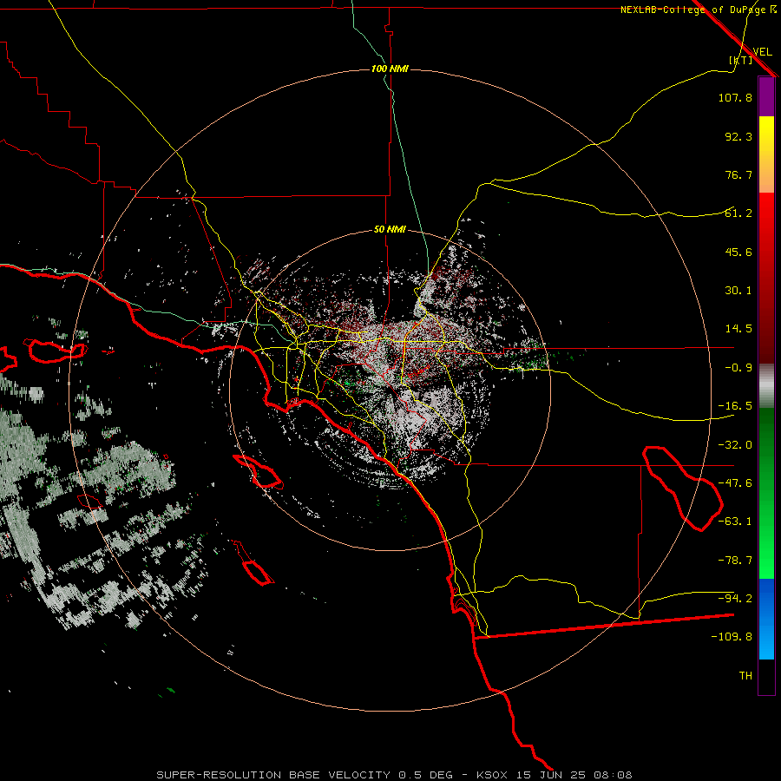Viewport: 781px width, 781px height.
Task: Click the -78.7 legend value
Action: 735,561
